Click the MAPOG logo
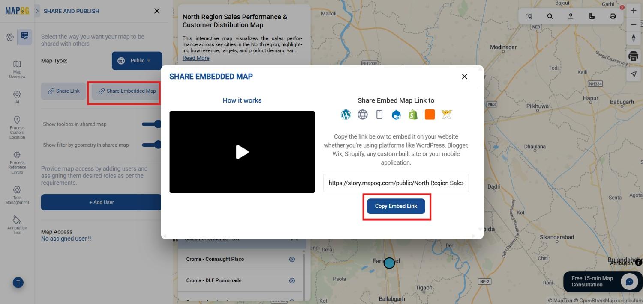This screenshot has height=304, width=643. (17, 11)
